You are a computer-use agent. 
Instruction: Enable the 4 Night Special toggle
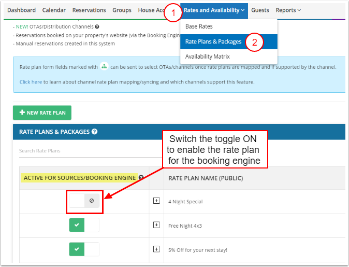[84, 201]
